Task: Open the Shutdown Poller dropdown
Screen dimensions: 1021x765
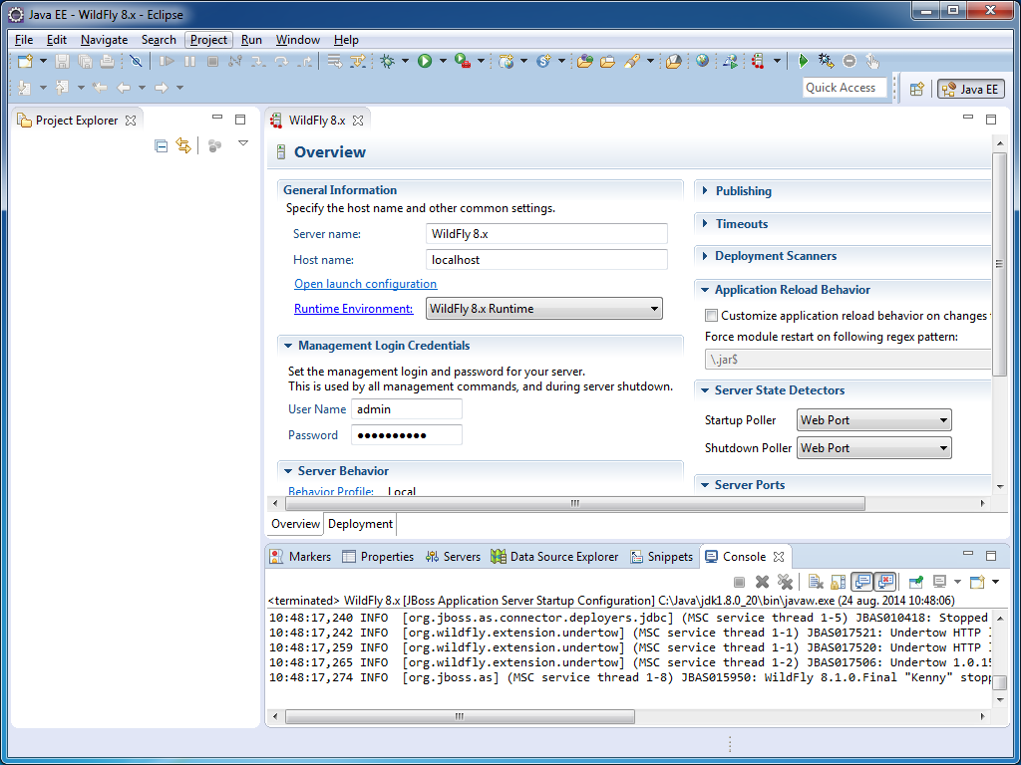Action: [873, 447]
